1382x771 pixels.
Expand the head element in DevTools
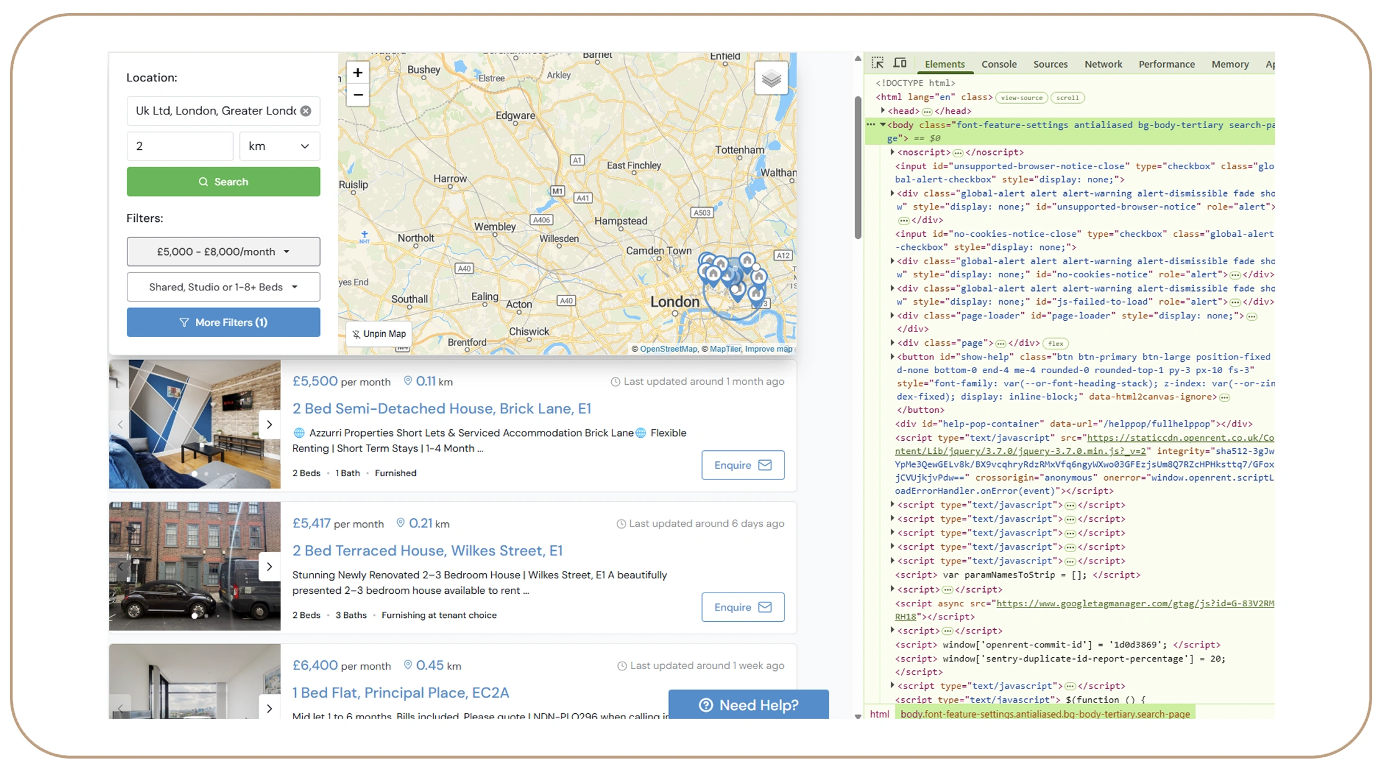(x=883, y=111)
